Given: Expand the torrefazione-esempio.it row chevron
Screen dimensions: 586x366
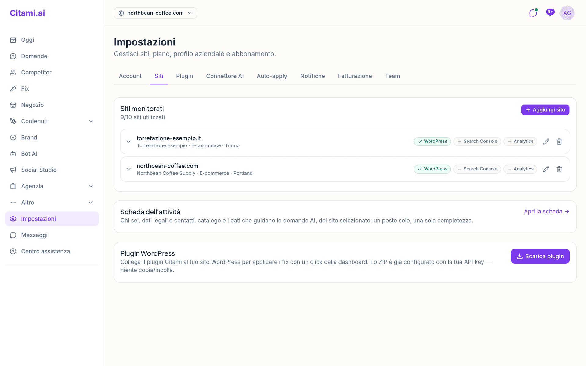Looking at the screenshot, I should (x=129, y=142).
